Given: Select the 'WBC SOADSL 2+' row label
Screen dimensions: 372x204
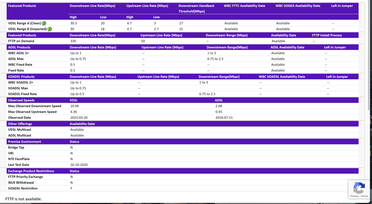Looking at the screenshot, I should [x=20, y=82].
